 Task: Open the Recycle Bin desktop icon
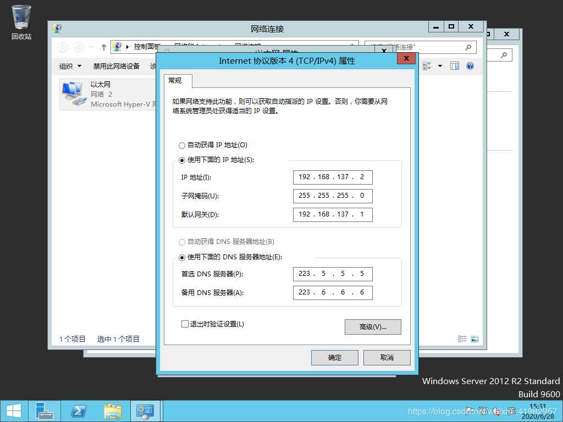pyautogui.click(x=21, y=22)
